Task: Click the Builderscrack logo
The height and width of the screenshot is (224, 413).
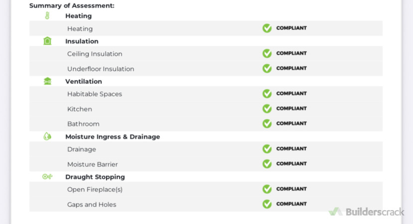Action: [366, 212]
